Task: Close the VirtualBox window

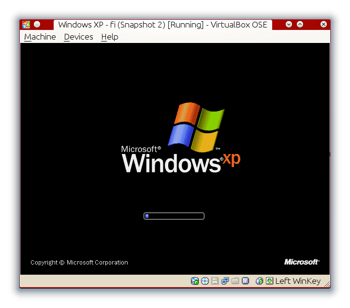Action: [324, 24]
